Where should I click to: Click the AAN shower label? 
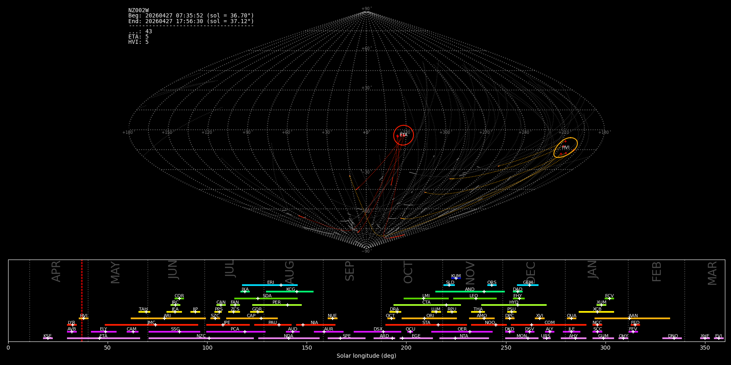tap(633, 316)
